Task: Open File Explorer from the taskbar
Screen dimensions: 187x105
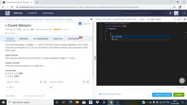Action: [x=77, y=102]
